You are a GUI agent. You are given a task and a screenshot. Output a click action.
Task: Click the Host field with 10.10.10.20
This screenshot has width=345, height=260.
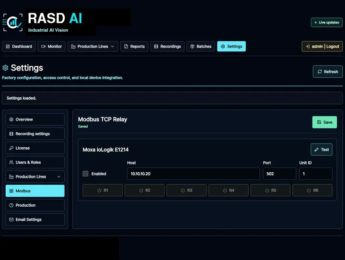[194, 174]
